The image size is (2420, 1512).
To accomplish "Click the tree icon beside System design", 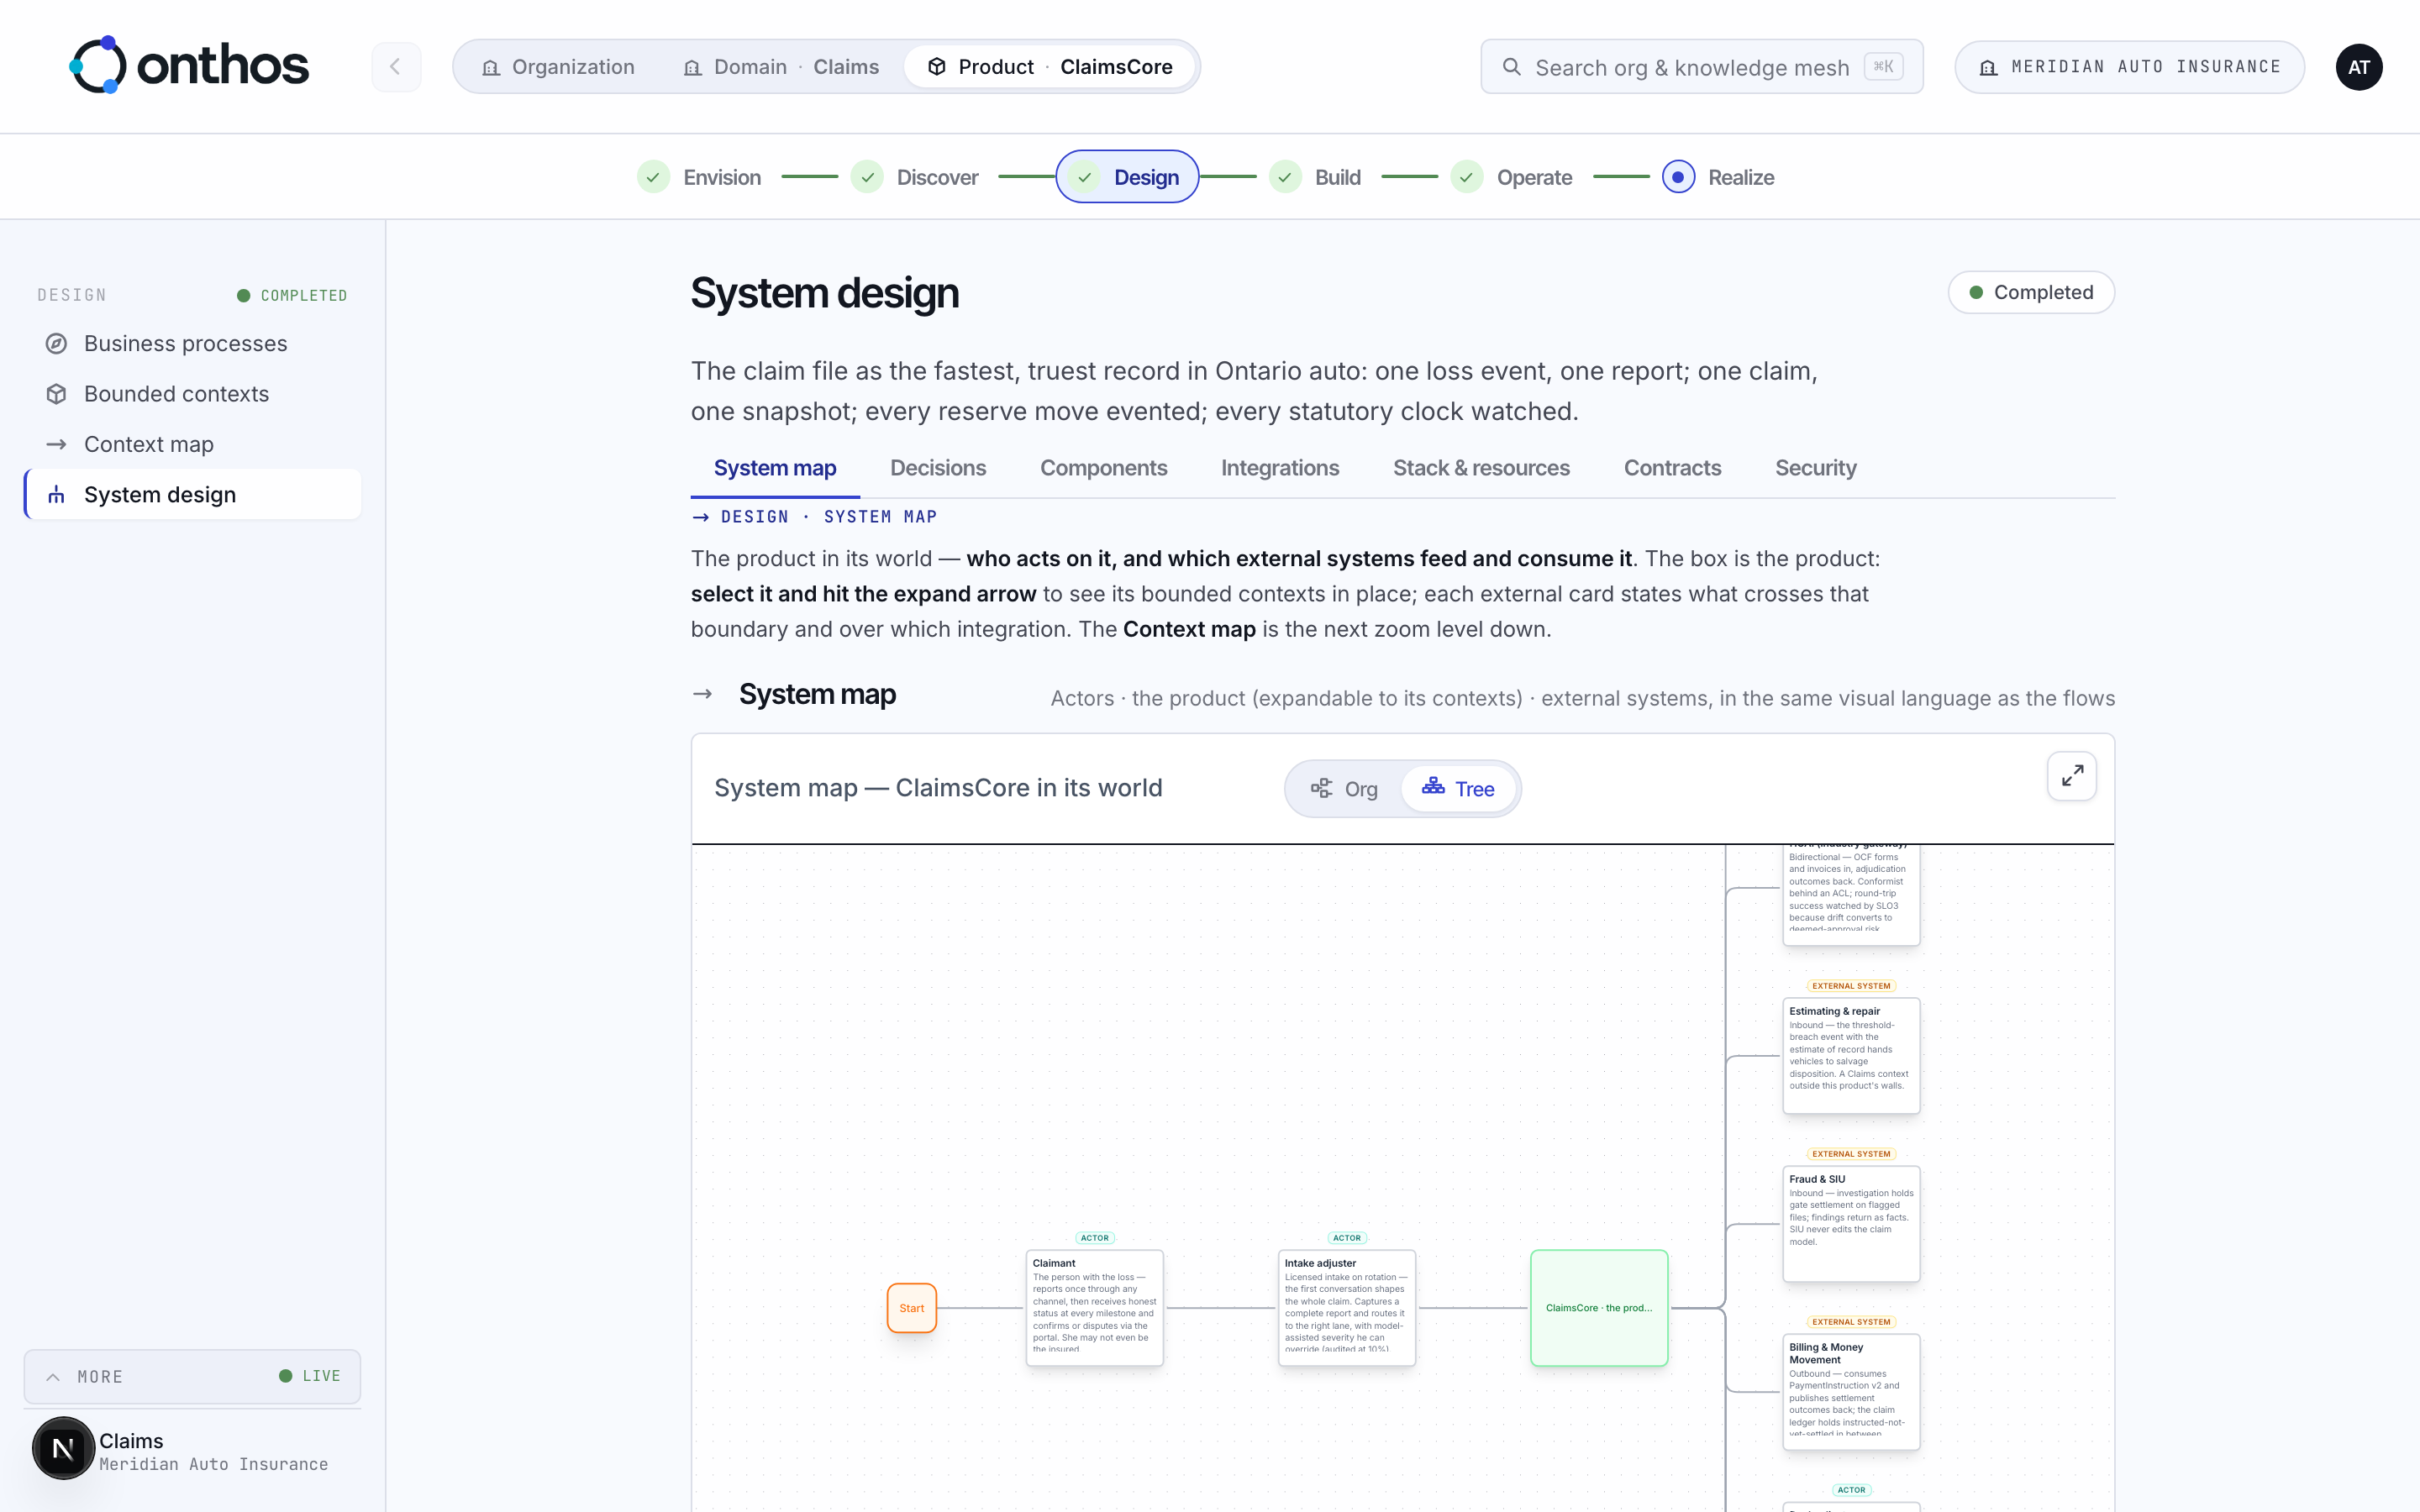I will (x=56, y=494).
